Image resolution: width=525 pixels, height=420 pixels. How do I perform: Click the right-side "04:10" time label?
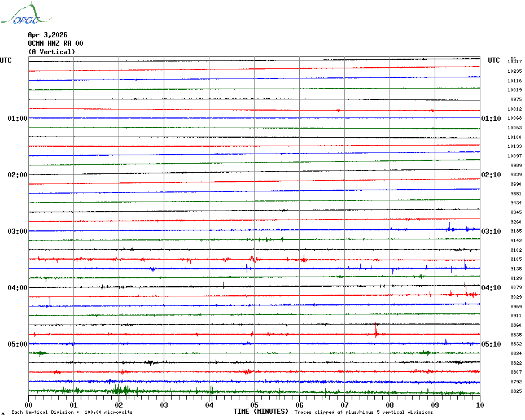coord(491,288)
